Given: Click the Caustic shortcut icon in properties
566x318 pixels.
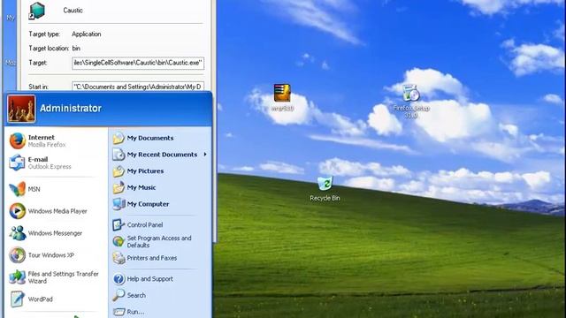Looking at the screenshot, I should (x=37, y=11).
